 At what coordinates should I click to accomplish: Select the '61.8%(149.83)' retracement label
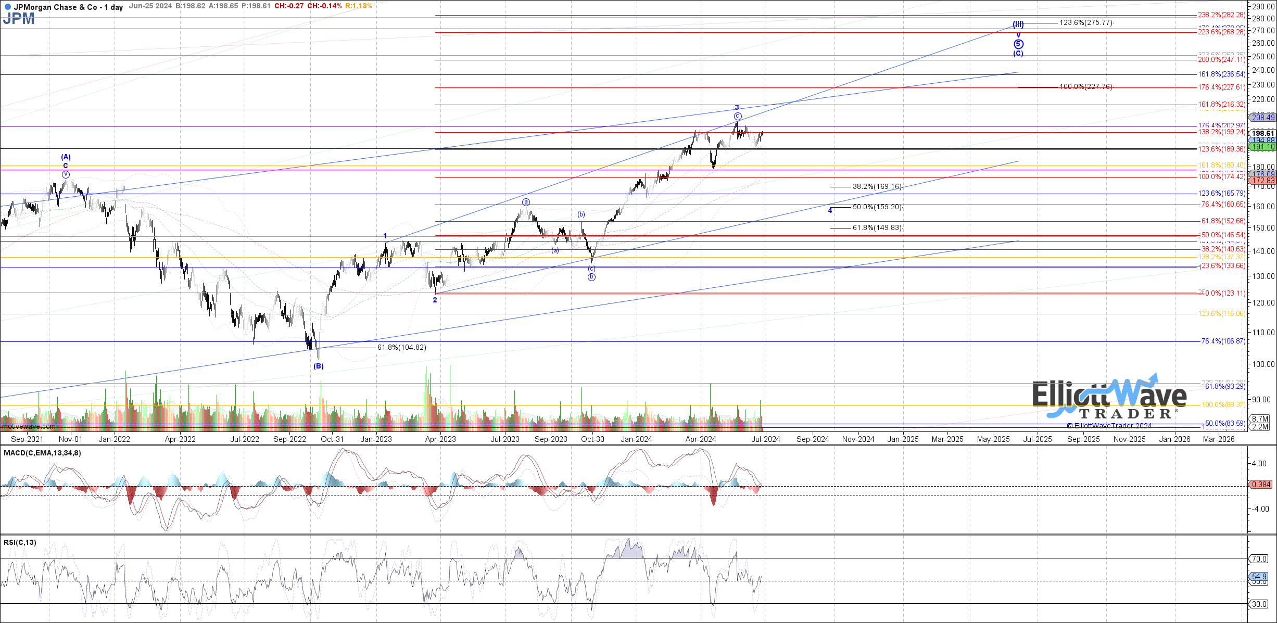pyautogui.click(x=877, y=227)
